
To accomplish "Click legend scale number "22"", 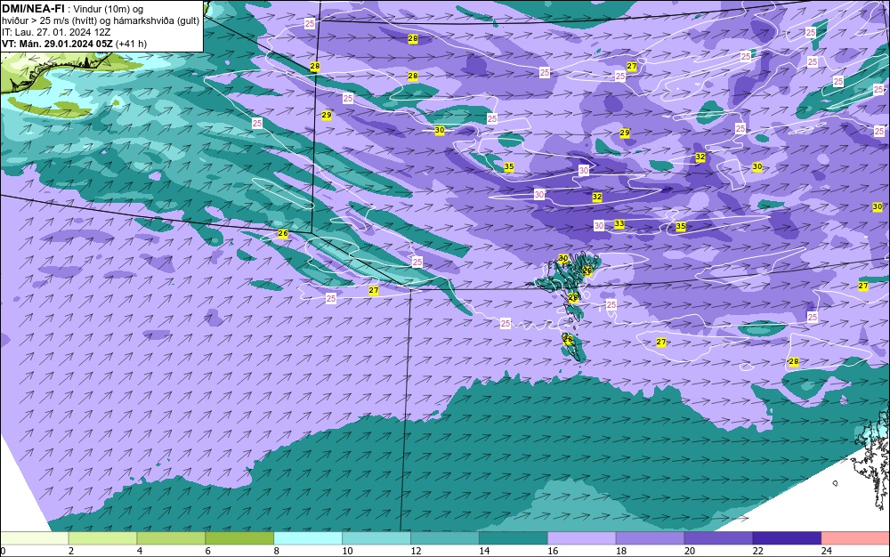I will click(x=758, y=551).
